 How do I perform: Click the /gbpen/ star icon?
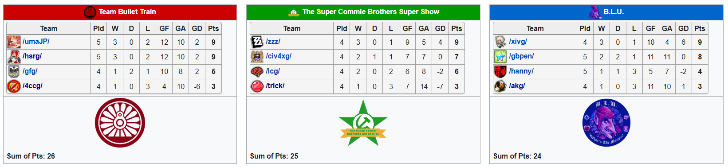coord(500,57)
